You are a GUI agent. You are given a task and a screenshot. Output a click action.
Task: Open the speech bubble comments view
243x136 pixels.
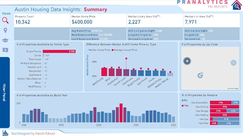tap(5, 50)
